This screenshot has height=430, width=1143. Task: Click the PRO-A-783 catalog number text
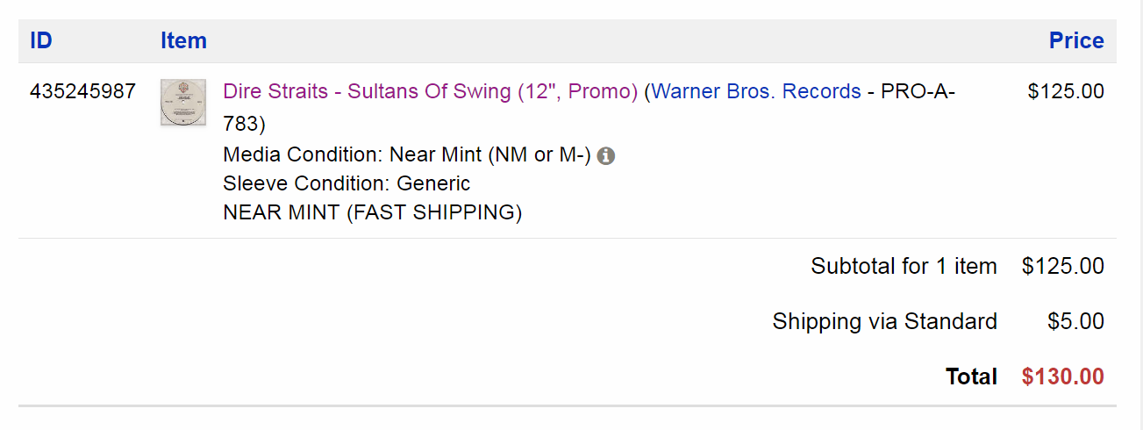coord(917,91)
